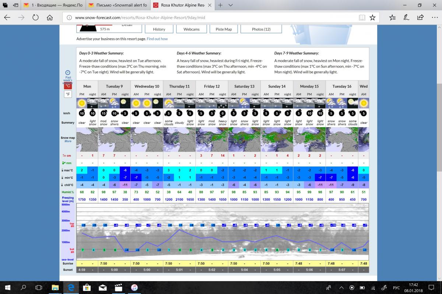Open the Edge Hub favorites list

(392, 17)
